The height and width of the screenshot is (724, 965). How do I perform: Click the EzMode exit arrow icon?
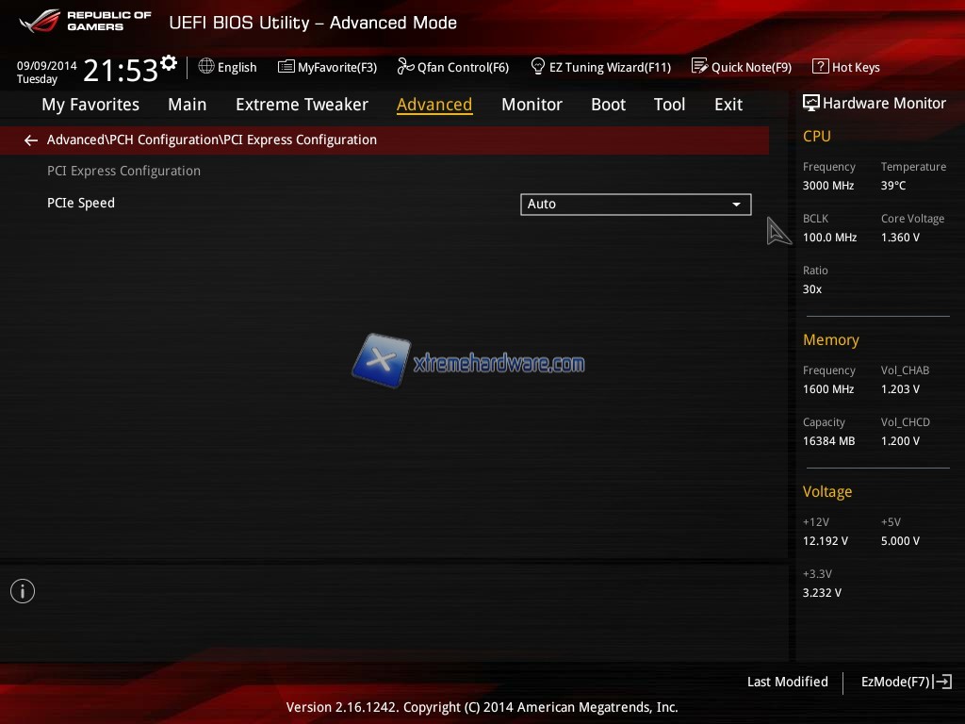tap(943, 682)
